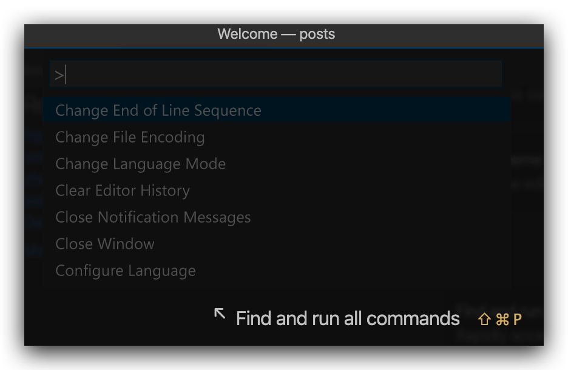The image size is (568, 370).
Task: Select Change End of Line Sequence command
Action: tap(158, 111)
